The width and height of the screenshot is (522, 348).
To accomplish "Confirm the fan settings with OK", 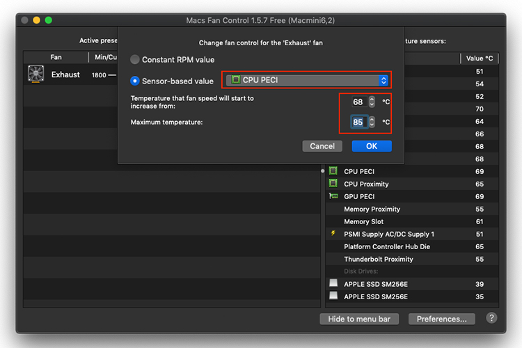I will tap(372, 146).
